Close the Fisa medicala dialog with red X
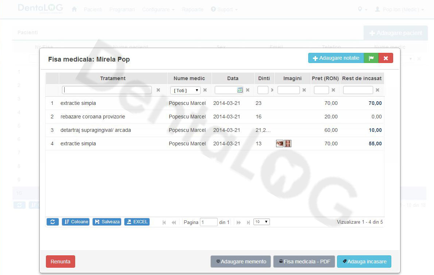The width and height of the screenshot is (434, 275). point(386,58)
